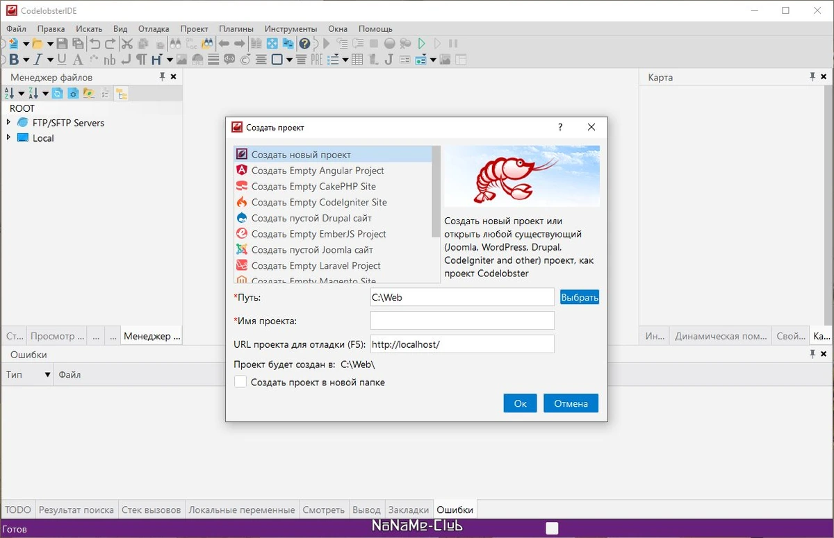Click the round question mark help icon
The height and width of the screenshot is (538, 834).
click(304, 44)
